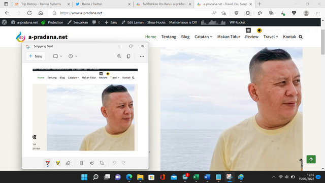Open the snip delay timer dropdown

tap(73, 56)
